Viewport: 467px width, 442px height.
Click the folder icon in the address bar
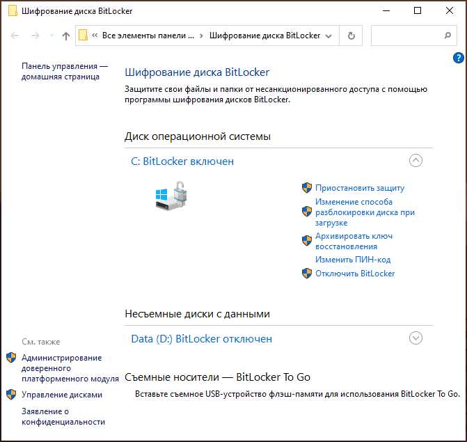coord(83,35)
